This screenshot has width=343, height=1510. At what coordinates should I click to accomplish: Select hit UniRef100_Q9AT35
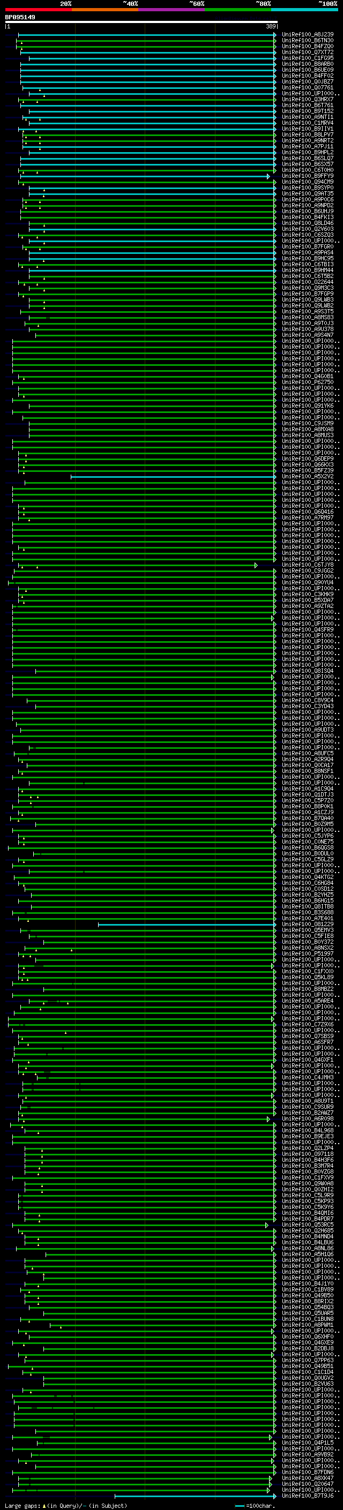click(x=308, y=193)
